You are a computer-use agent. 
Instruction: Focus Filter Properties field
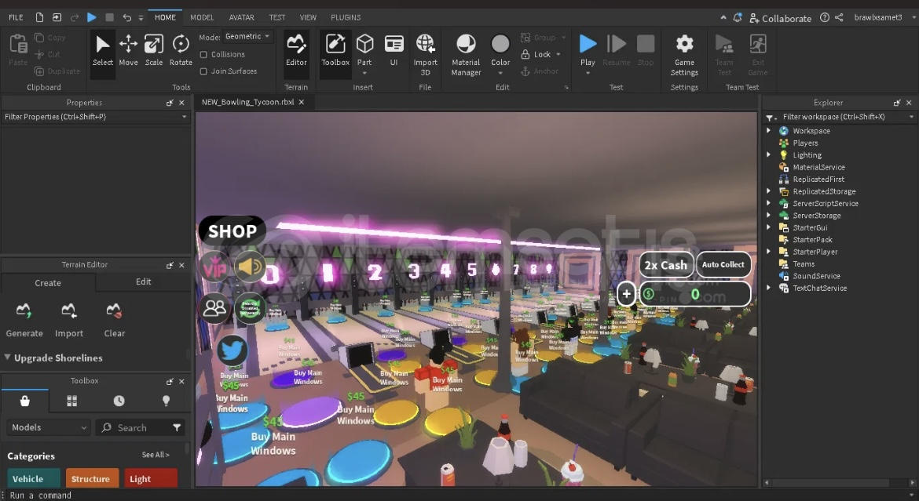click(96, 117)
